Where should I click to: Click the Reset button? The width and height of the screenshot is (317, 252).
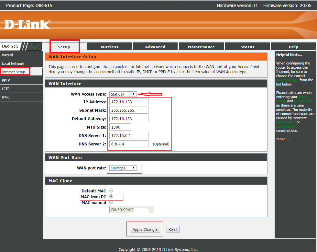pyautogui.click(x=173, y=229)
